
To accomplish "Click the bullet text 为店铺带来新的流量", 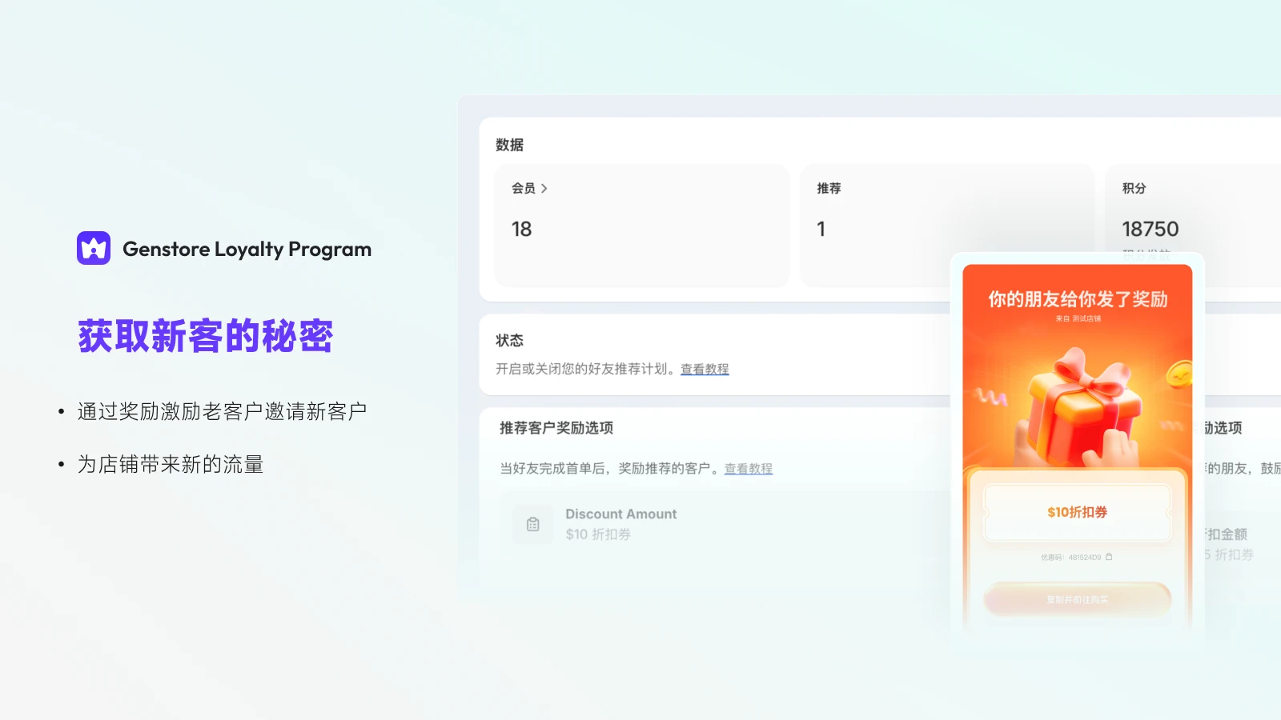I will click(171, 464).
